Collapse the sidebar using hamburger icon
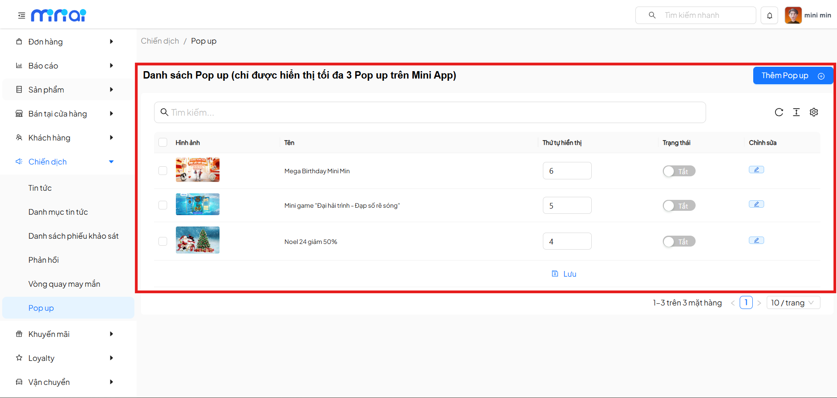Screen dimensions: 837x398 21,16
